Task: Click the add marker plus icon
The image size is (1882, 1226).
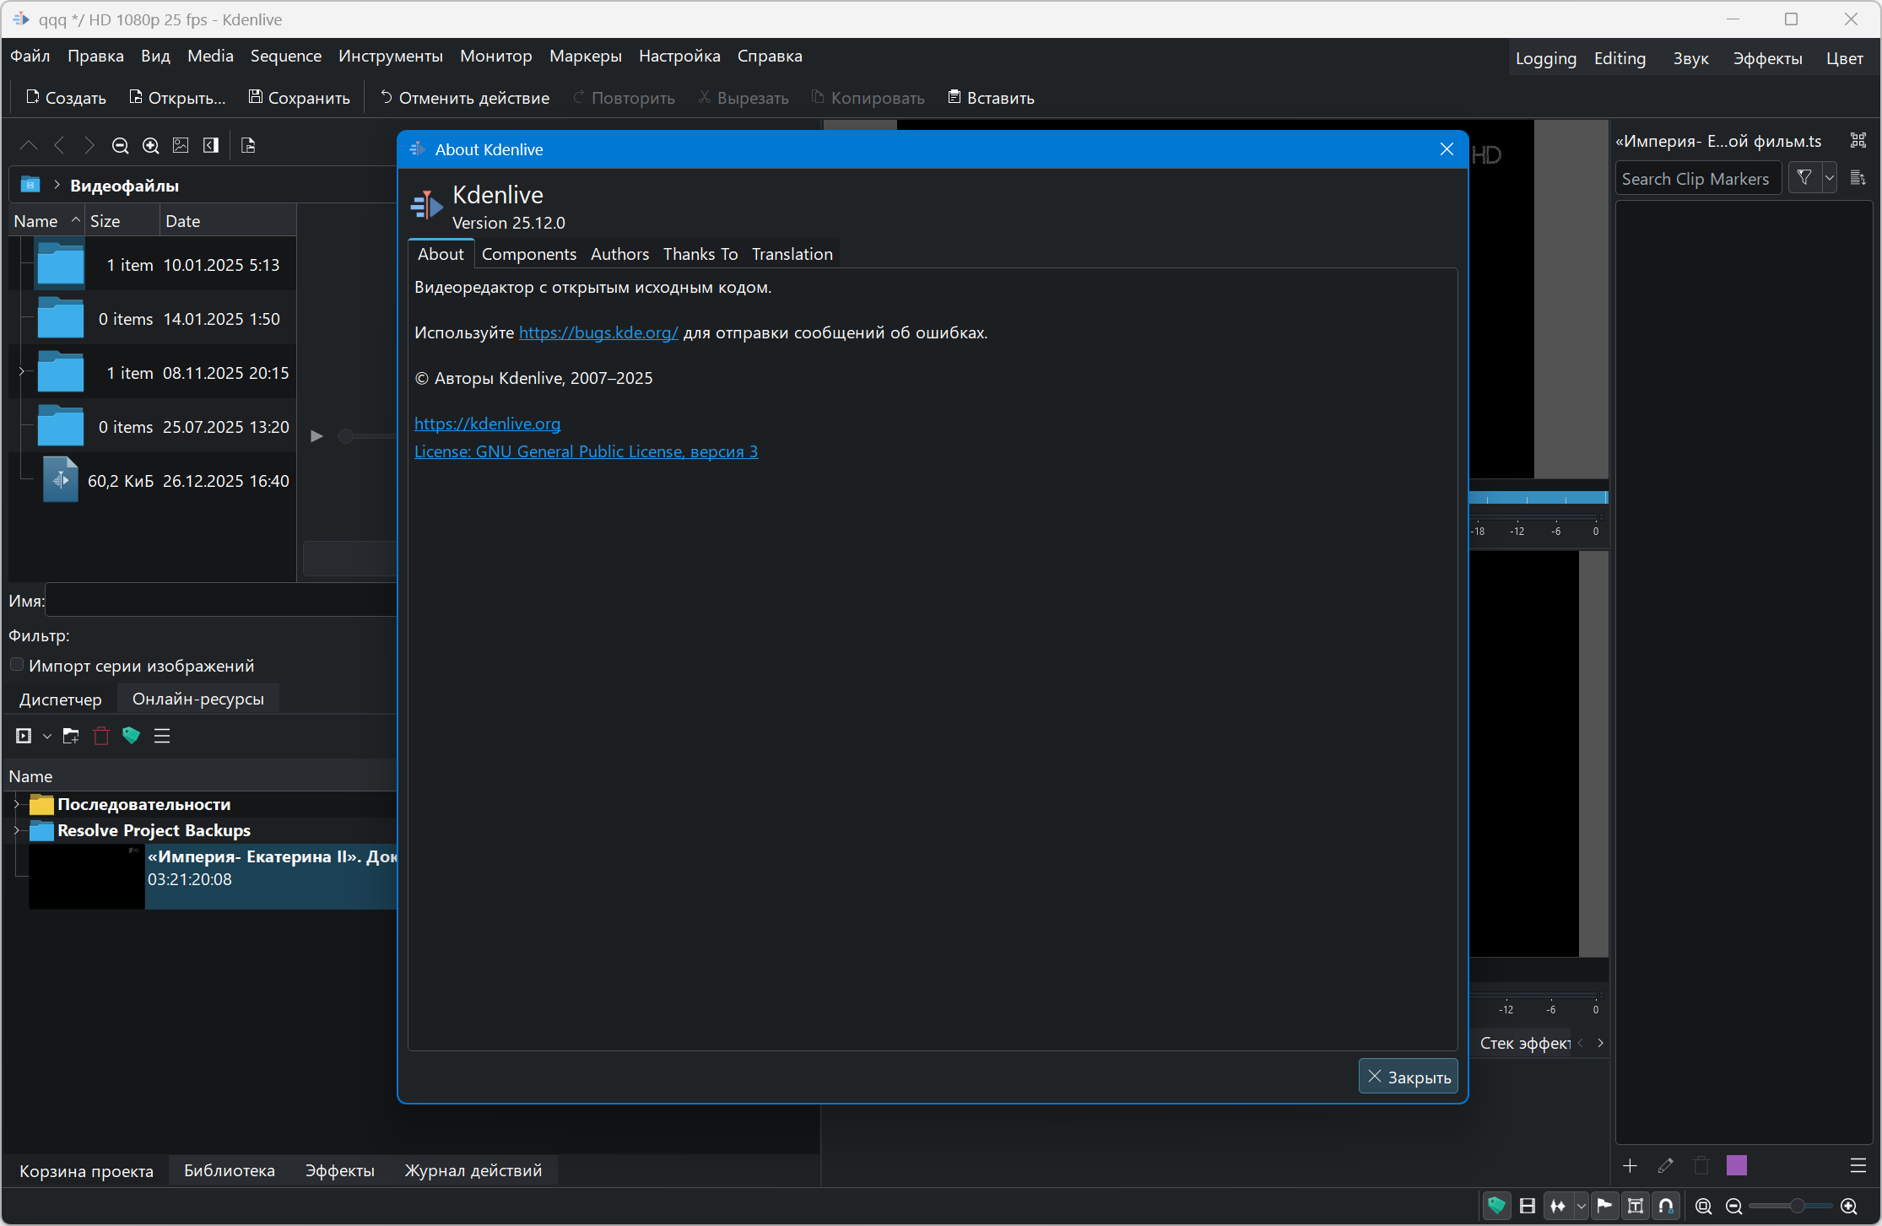Action: 1630,1165
